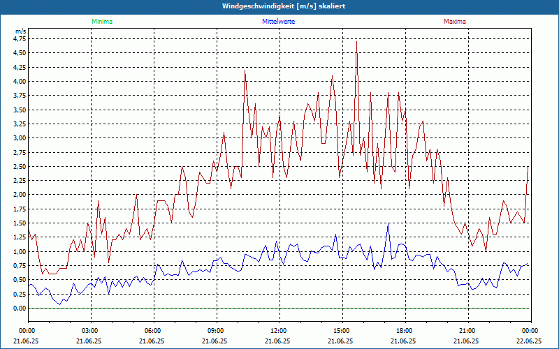Screen dimensions: 559x349
Task: Click the 03:00 time axis label
Action: (x=92, y=331)
